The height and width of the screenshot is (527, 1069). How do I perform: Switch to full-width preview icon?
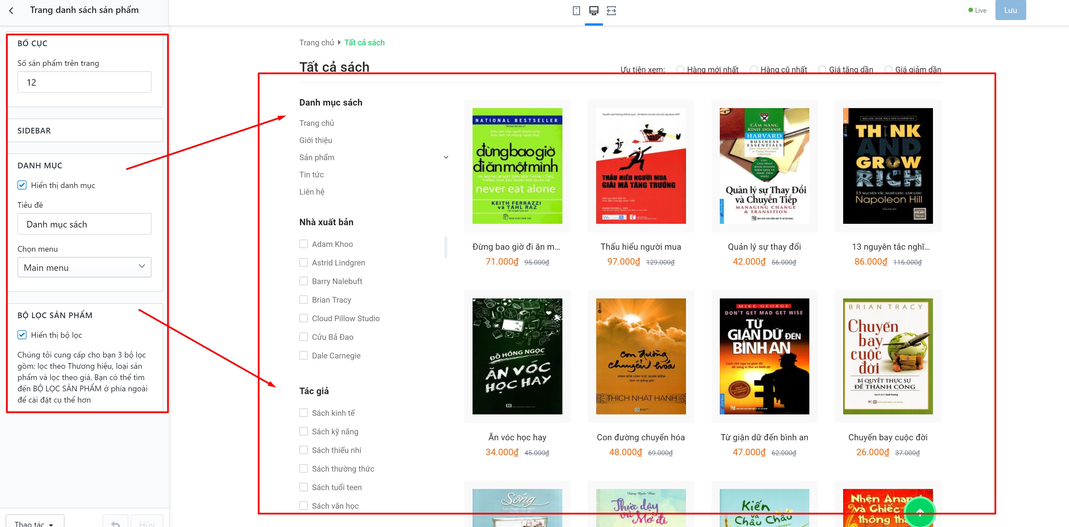[x=611, y=11]
